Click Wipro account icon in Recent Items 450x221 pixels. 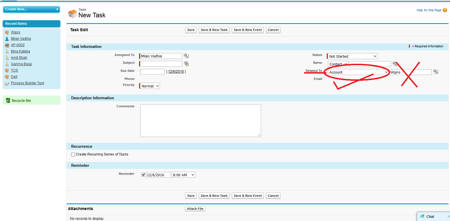[7, 32]
